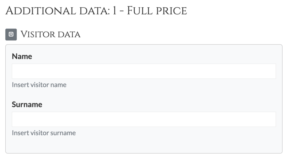Activate the empty box under Name
The width and height of the screenshot is (289, 160).
(144, 71)
